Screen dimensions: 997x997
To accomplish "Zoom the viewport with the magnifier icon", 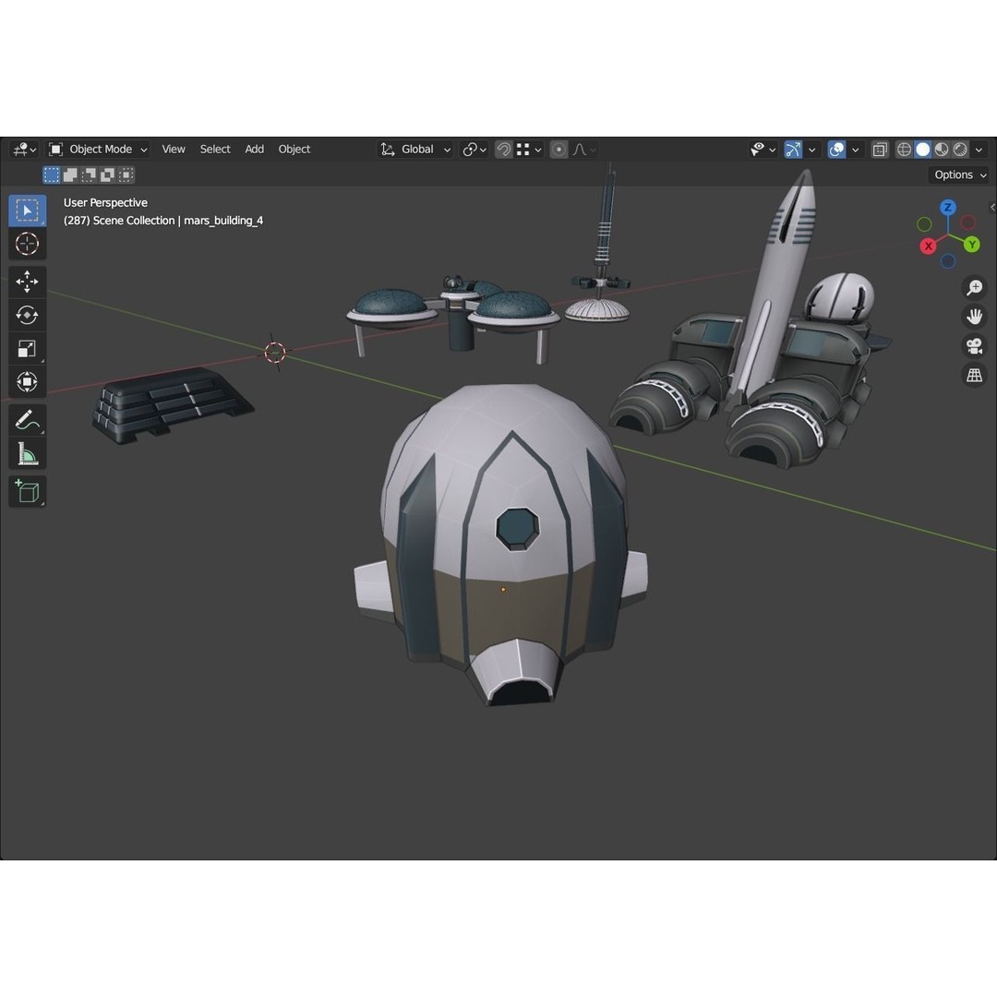I will point(974,287).
